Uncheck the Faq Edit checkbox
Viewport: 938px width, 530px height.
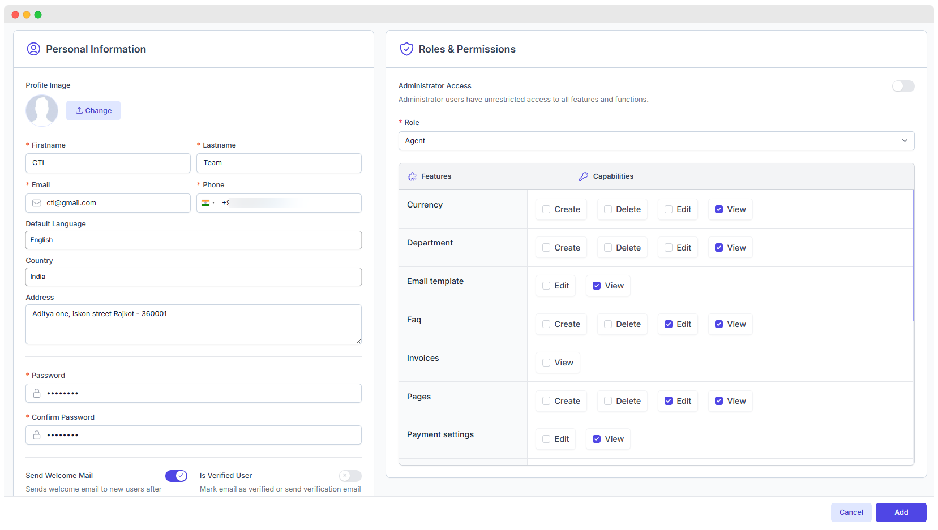669,324
